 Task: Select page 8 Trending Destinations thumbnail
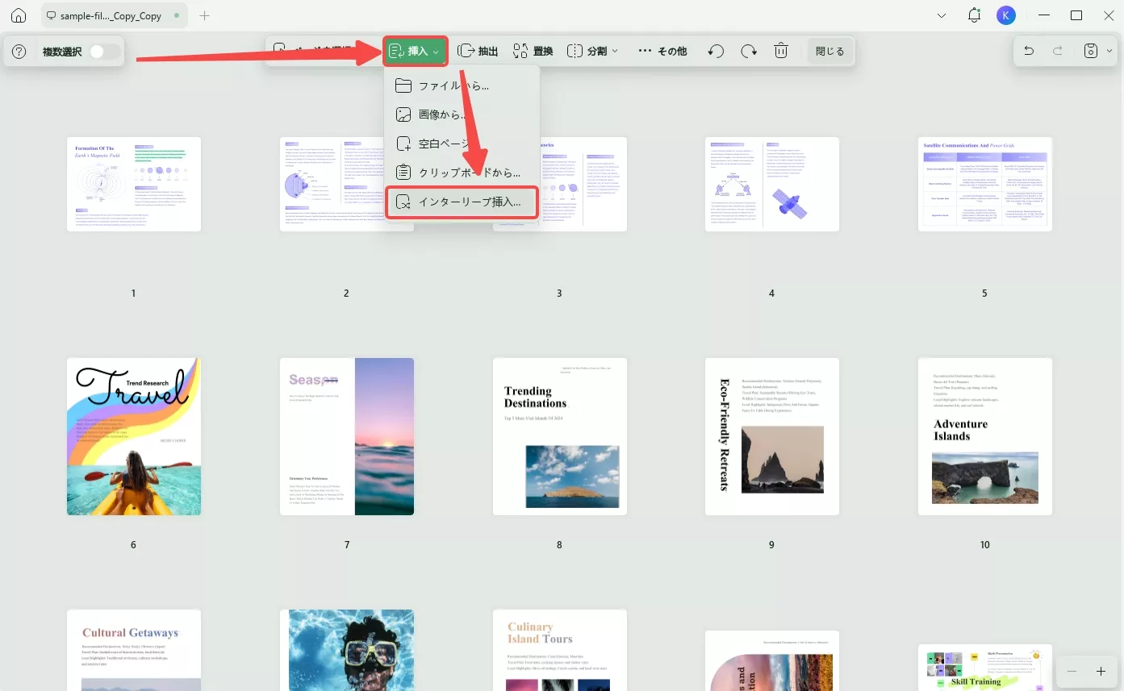(560, 436)
